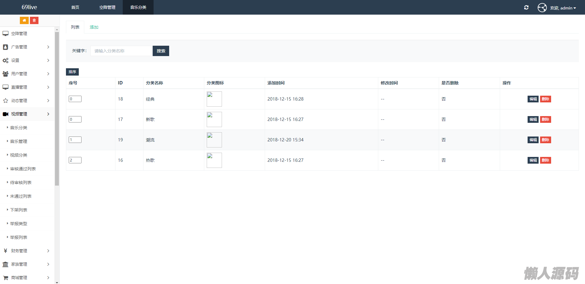Click the 设置 gears icon in sidebar
The image size is (585, 284).
pos(5,60)
